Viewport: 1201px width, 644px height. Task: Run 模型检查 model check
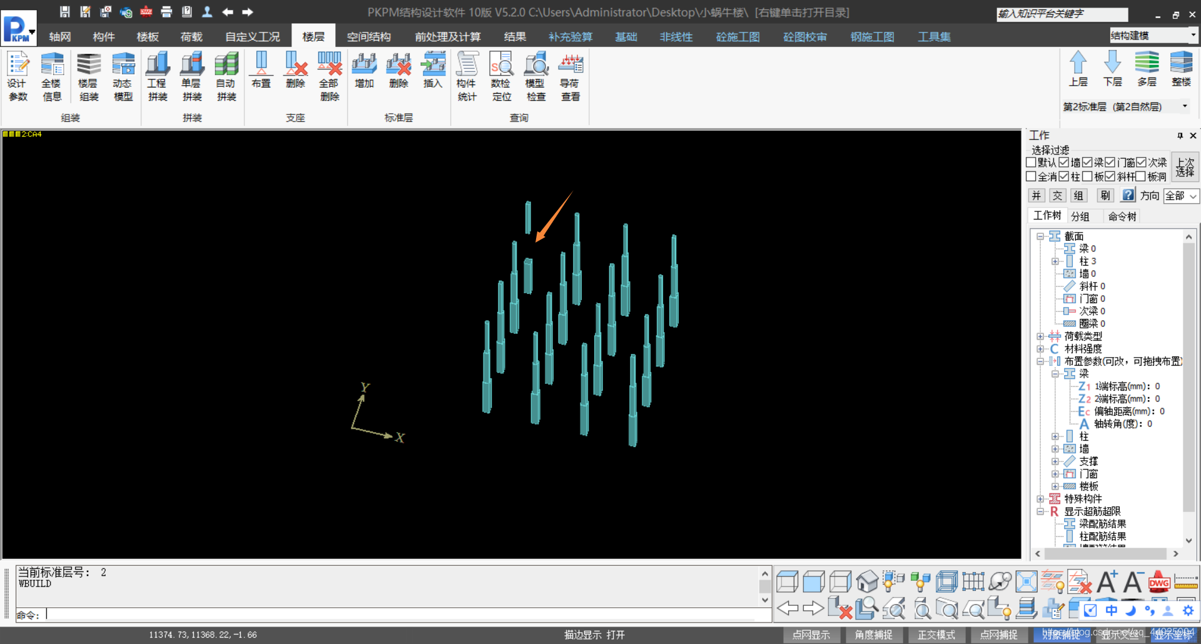(x=536, y=76)
